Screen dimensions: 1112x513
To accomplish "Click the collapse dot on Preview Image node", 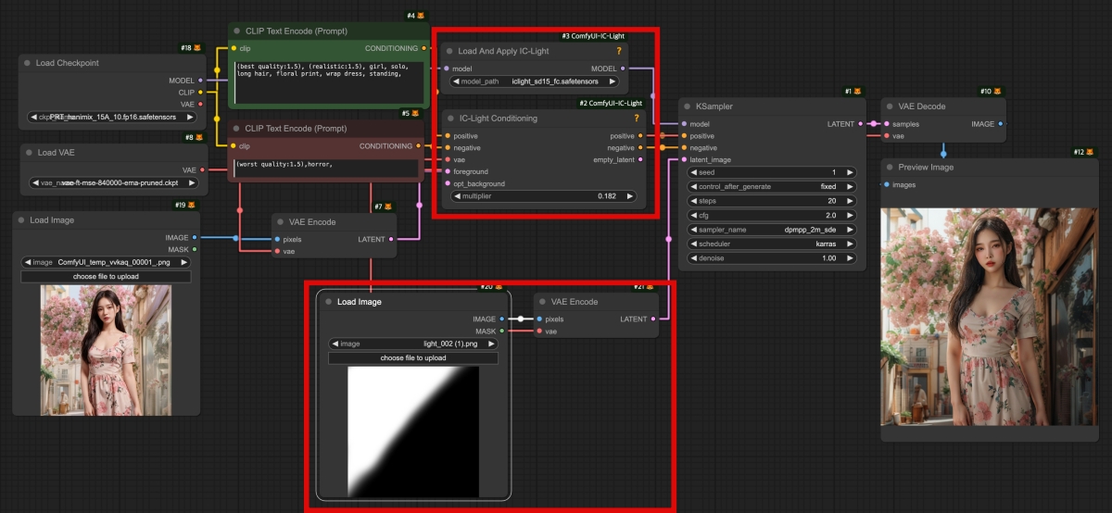I will (891, 168).
